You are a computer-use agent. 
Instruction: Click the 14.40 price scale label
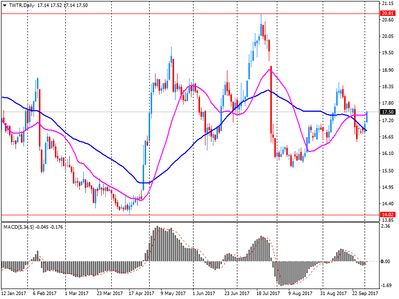388,203
